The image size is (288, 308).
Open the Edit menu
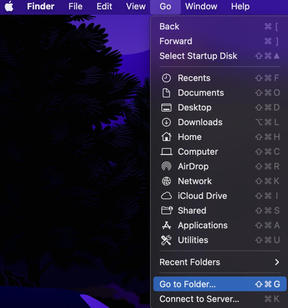(x=104, y=6)
